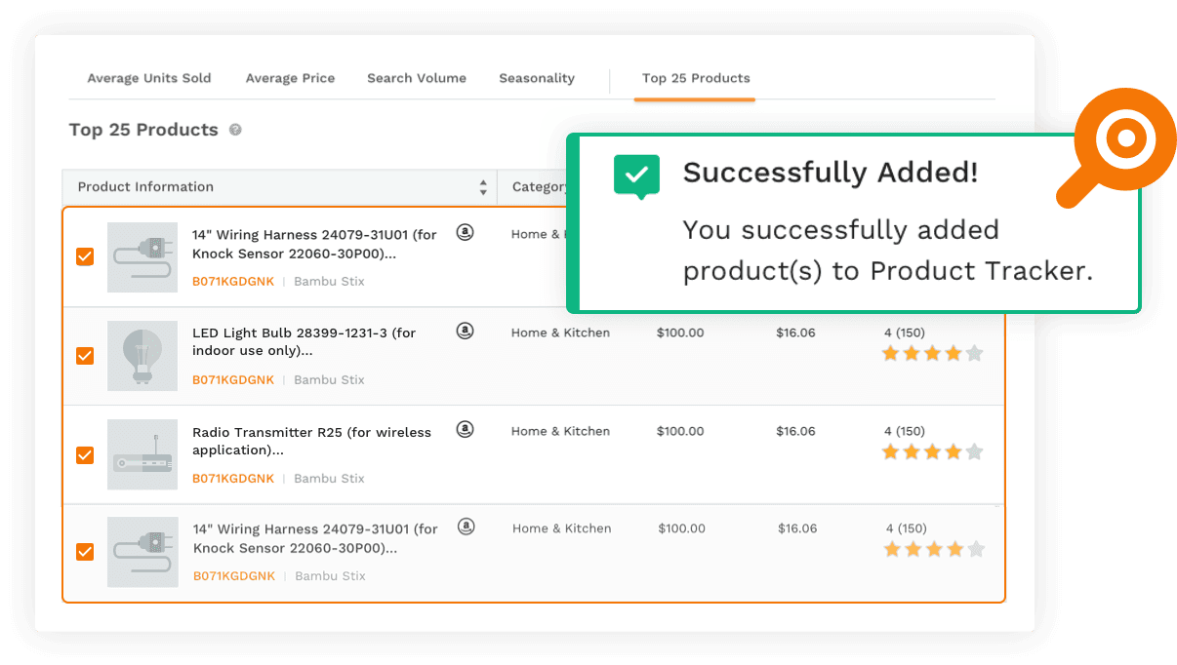Screen dimensions: 1177x665
Task: Switch to the Average Units Sold tab
Action: pos(148,78)
